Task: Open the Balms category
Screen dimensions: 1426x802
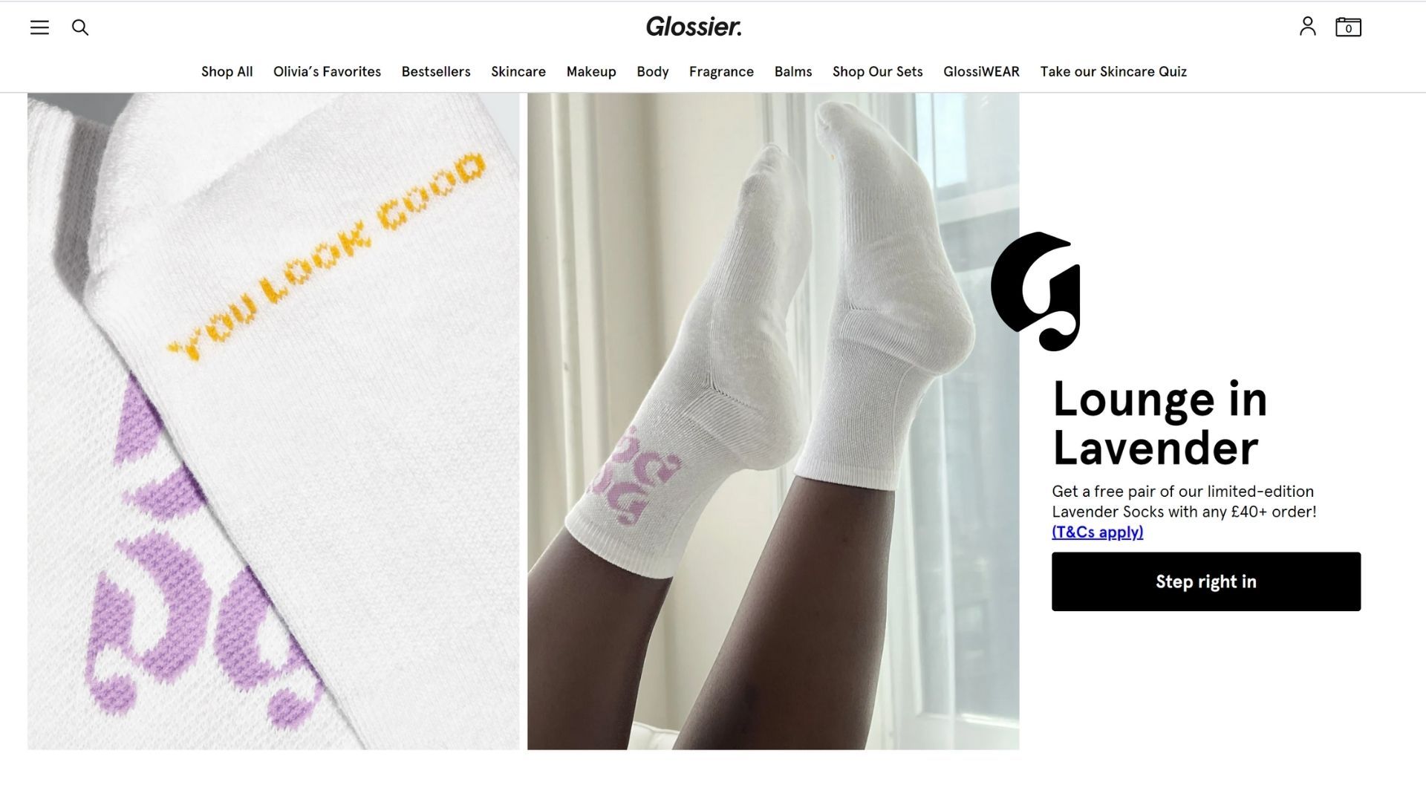Action: click(x=793, y=72)
